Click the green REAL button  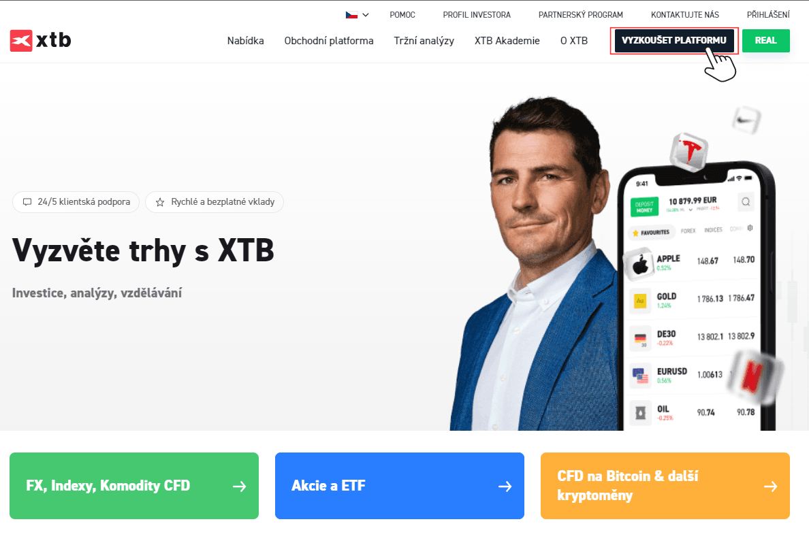(765, 40)
